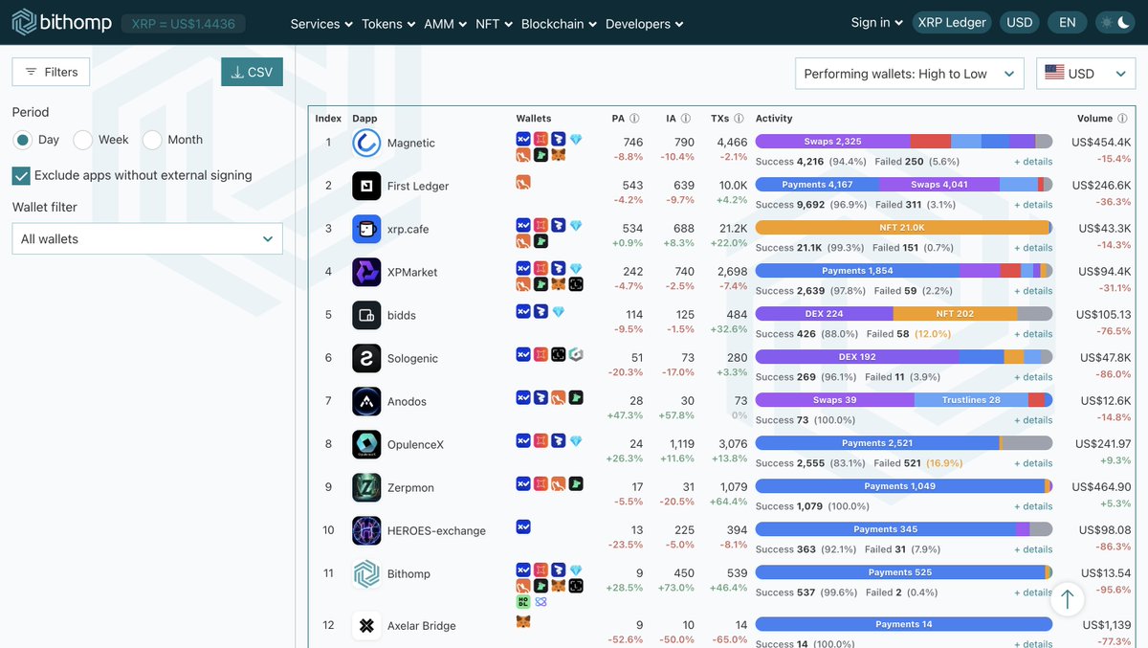The height and width of the screenshot is (648, 1148).
Task: Open the Blockchain menu
Action: (x=560, y=24)
